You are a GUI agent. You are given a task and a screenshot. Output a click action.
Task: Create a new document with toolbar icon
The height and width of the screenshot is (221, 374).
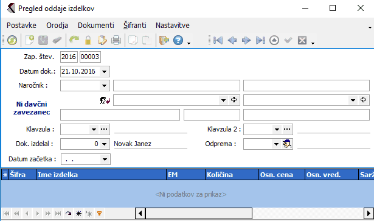(x=30, y=40)
